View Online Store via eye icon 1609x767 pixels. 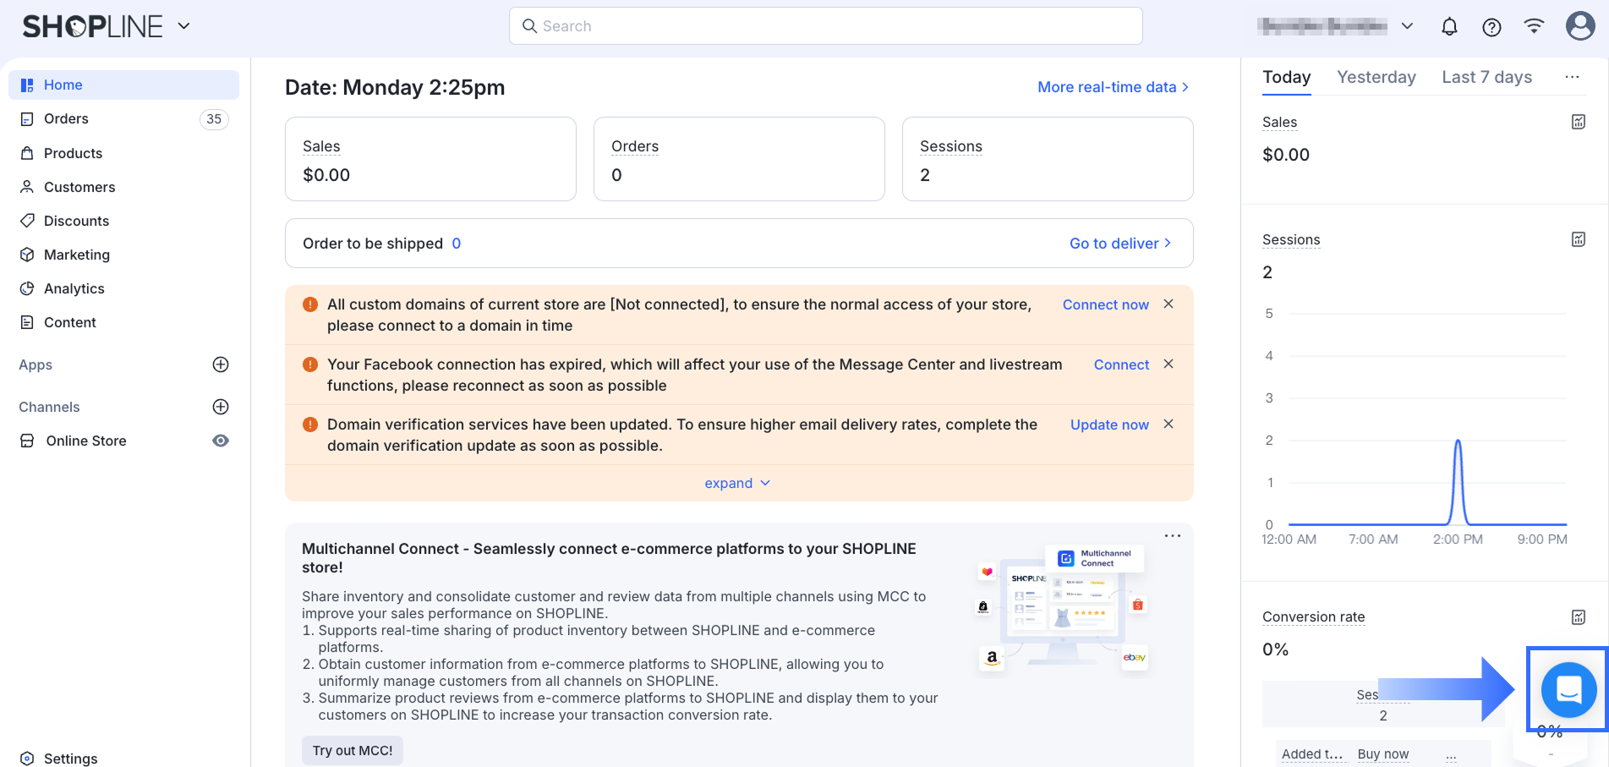[221, 441]
